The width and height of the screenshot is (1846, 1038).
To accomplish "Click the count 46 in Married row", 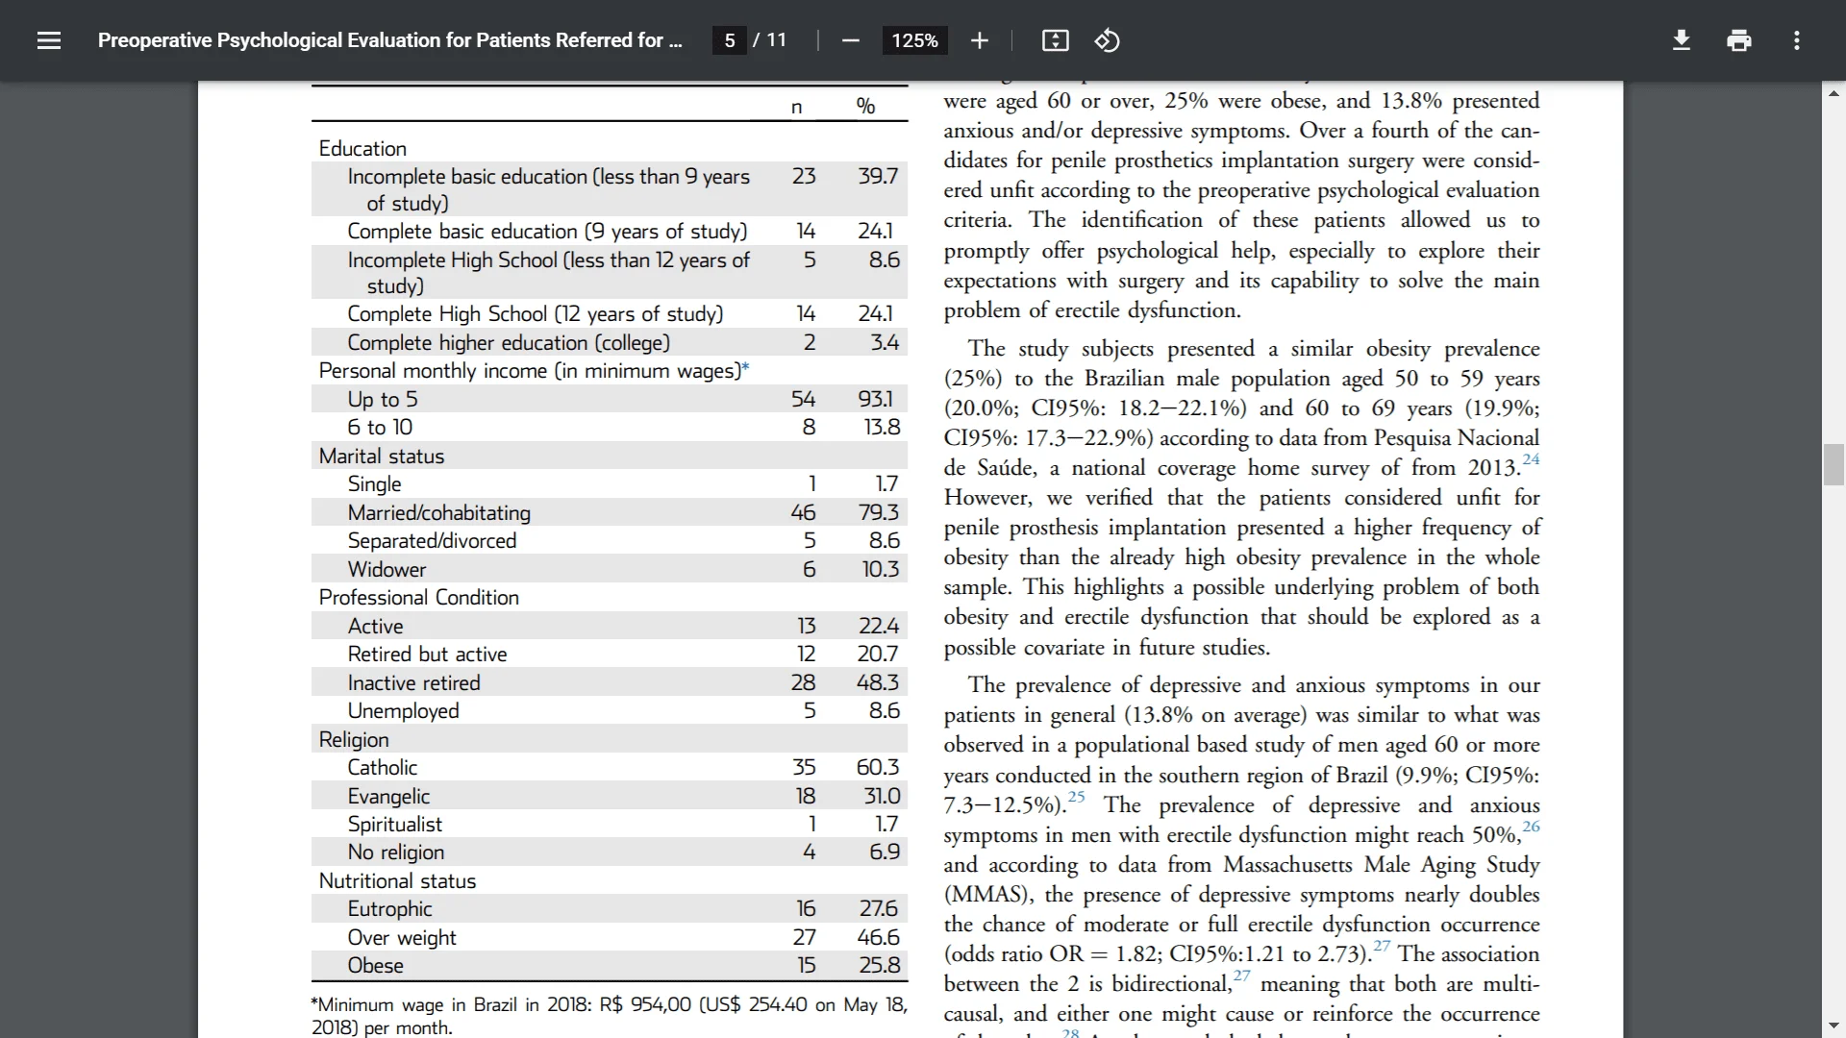I will [x=803, y=513].
